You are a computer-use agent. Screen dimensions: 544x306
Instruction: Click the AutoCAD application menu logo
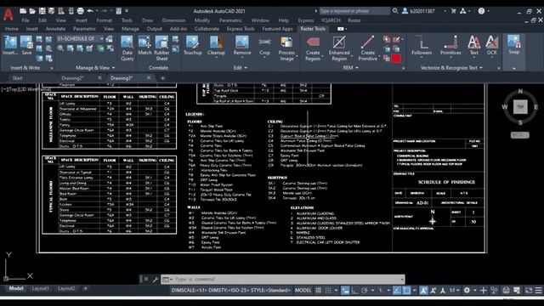[x=8, y=14]
